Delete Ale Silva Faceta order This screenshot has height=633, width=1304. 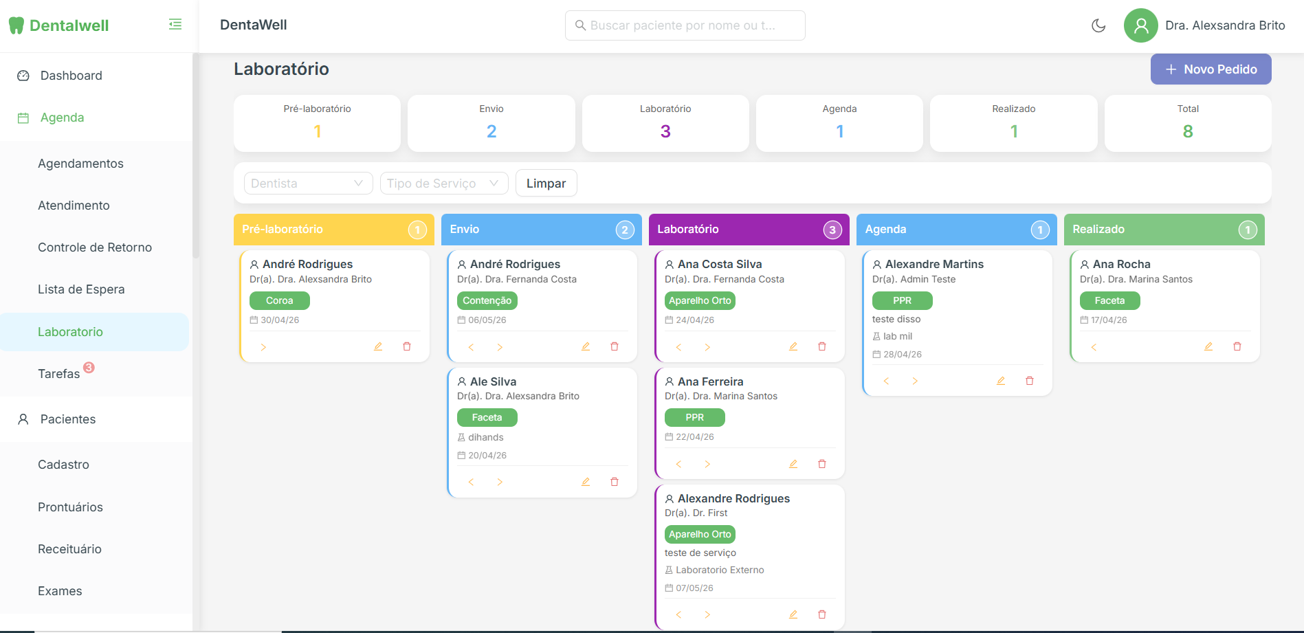[615, 482]
